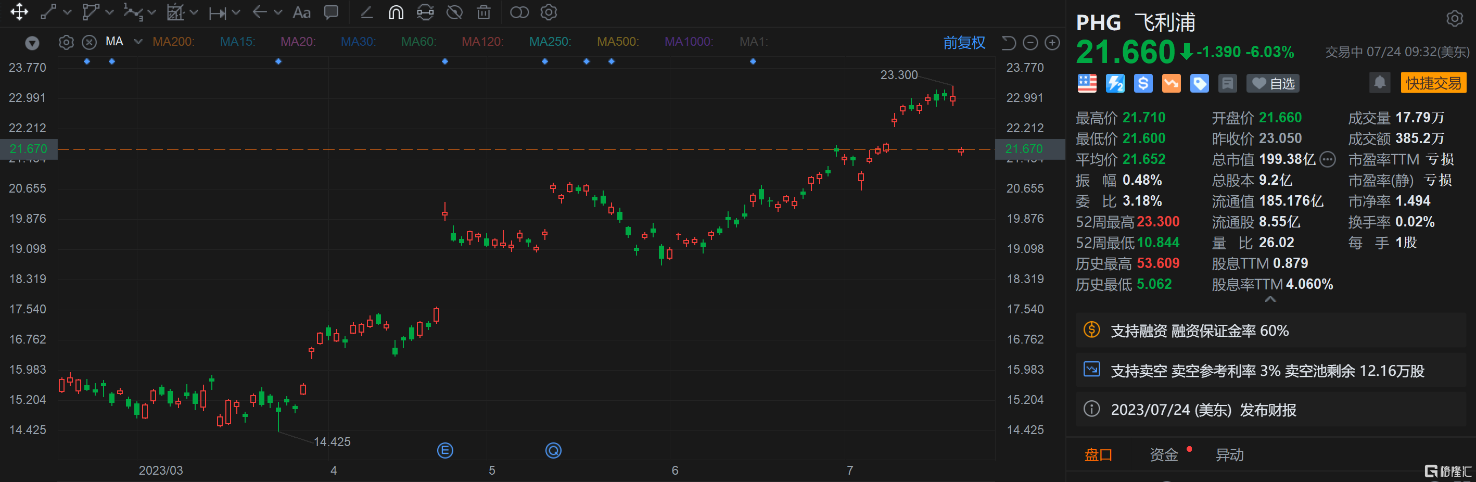1476x482 pixels.
Task: Expand arrow marker tool options
Action: click(278, 12)
